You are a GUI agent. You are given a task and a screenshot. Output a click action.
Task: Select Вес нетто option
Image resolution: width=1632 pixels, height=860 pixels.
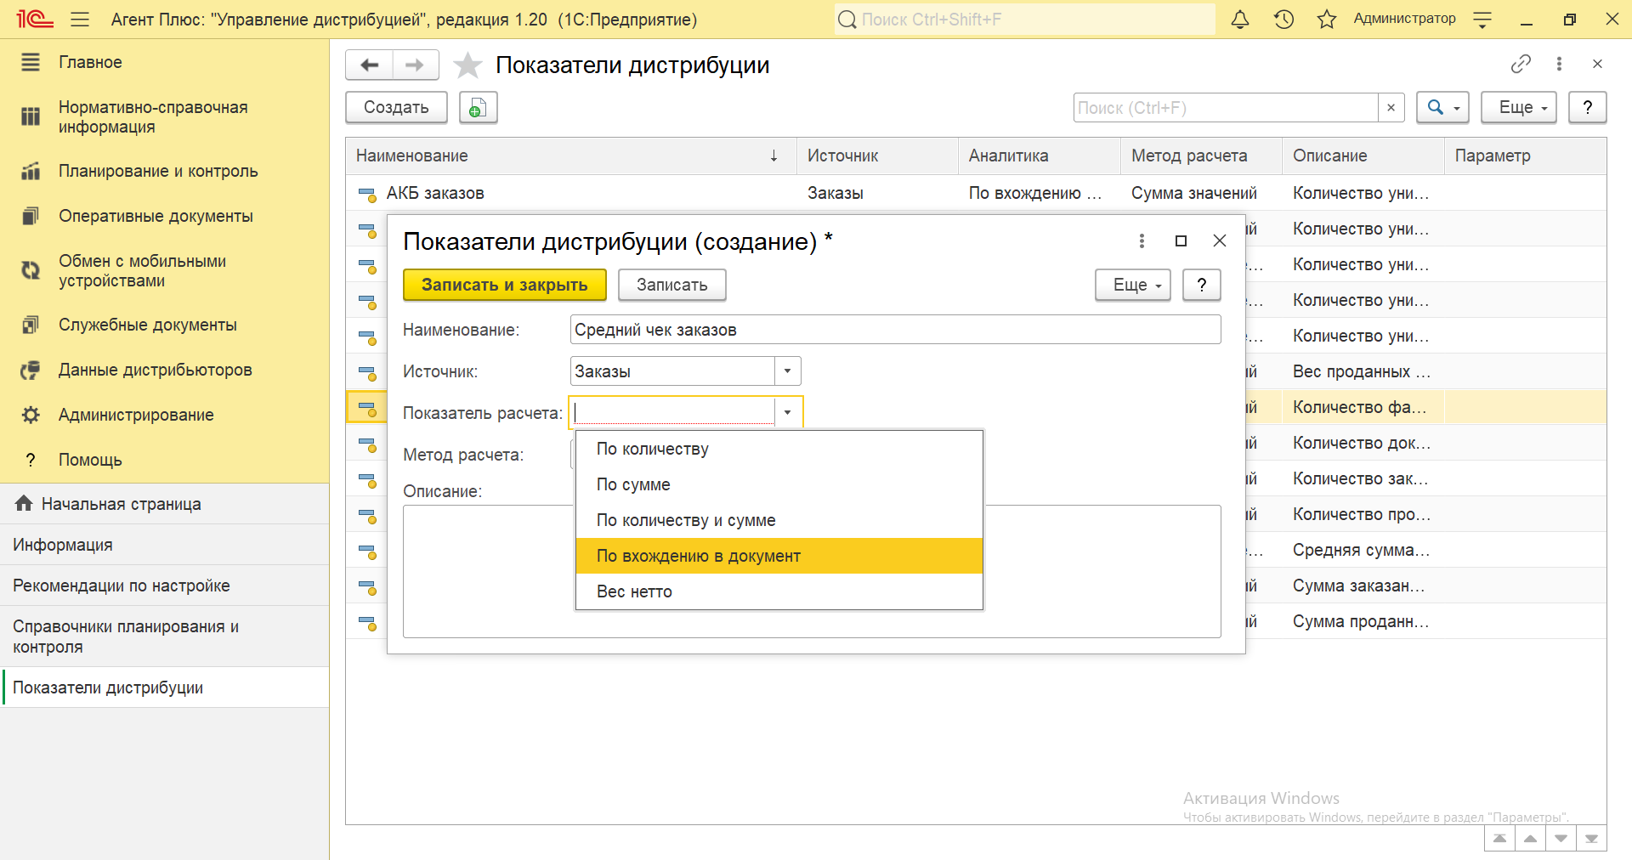click(x=779, y=592)
